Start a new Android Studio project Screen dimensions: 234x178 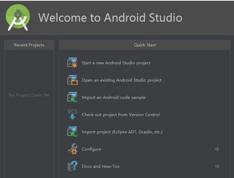[x=116, y=63]
